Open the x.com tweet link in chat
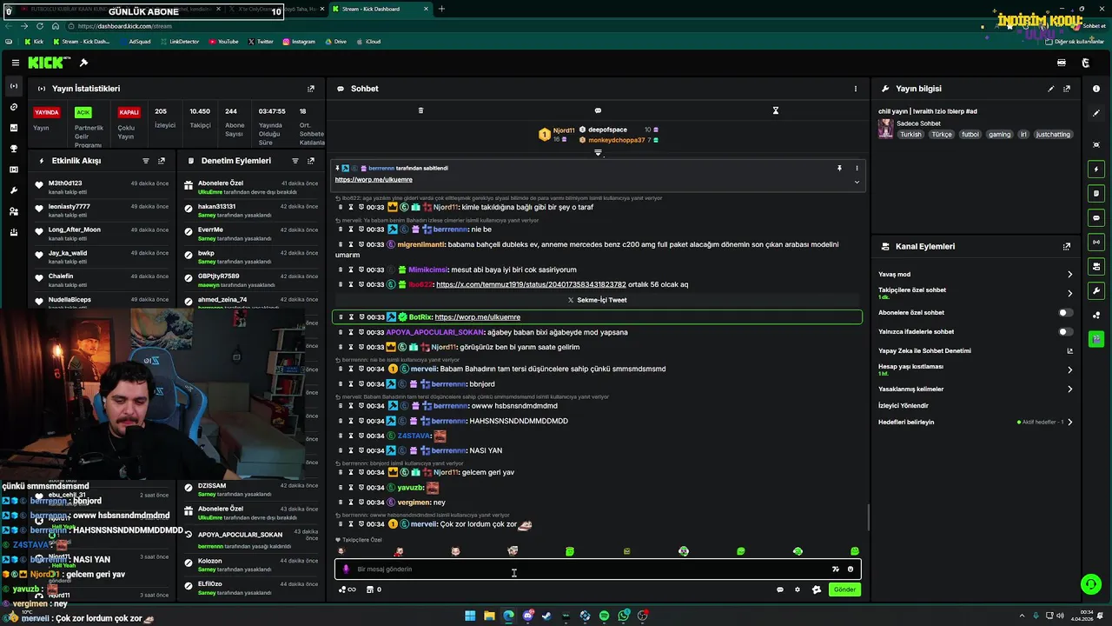 [531, 284]
